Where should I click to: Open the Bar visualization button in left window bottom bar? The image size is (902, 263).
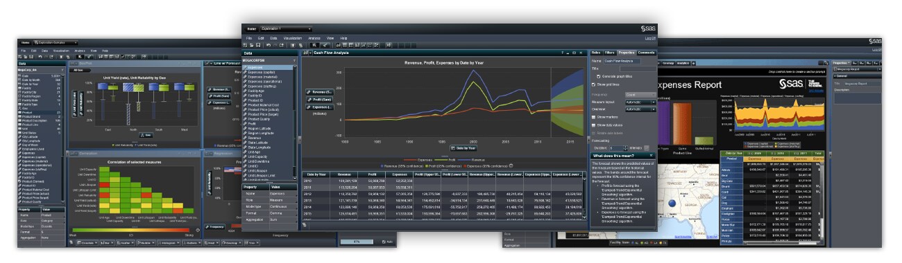(x=107, y=243)
